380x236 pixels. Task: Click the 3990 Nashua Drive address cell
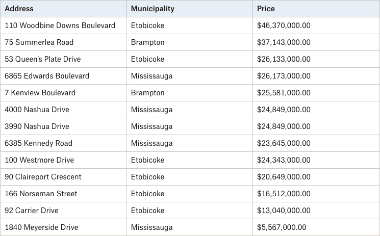point(63,126)
